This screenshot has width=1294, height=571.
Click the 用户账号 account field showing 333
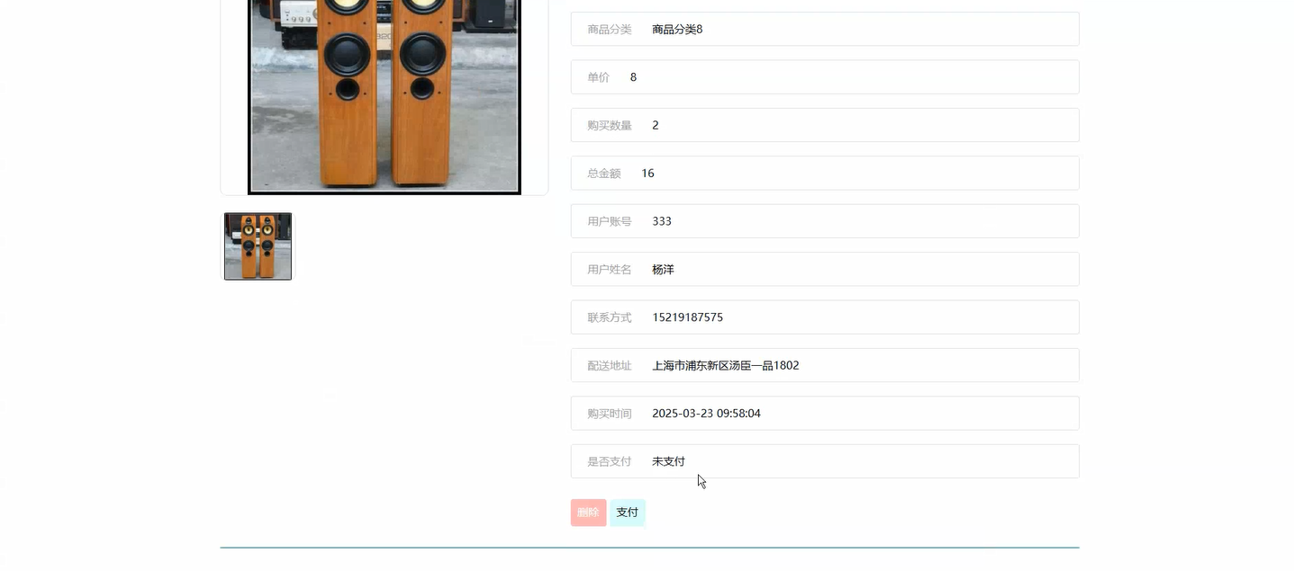[x=824, y=220]
